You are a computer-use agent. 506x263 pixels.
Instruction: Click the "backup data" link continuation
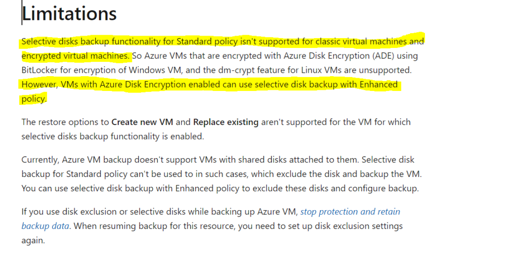[x=45, y=226]
